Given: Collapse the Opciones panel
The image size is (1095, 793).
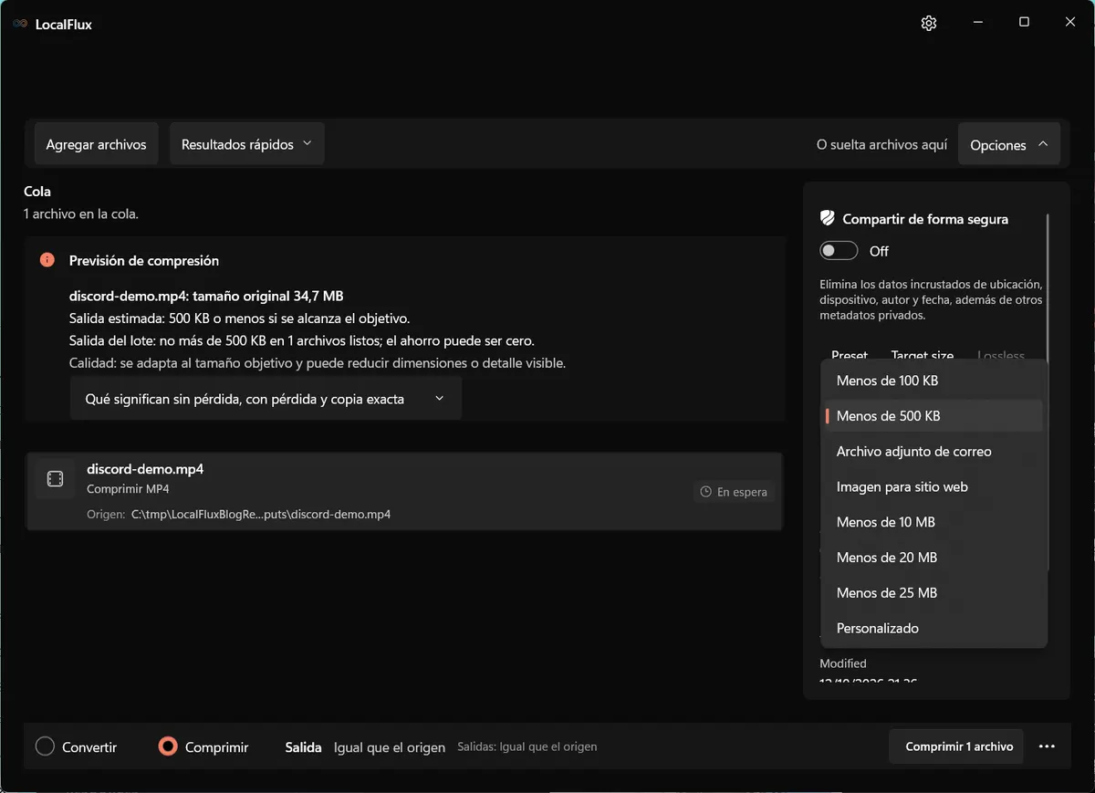Looking at the screenshot, I should [x=1009, y=144].
